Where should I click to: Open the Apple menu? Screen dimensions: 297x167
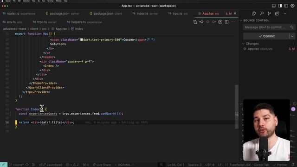click(x=2, y=1)
